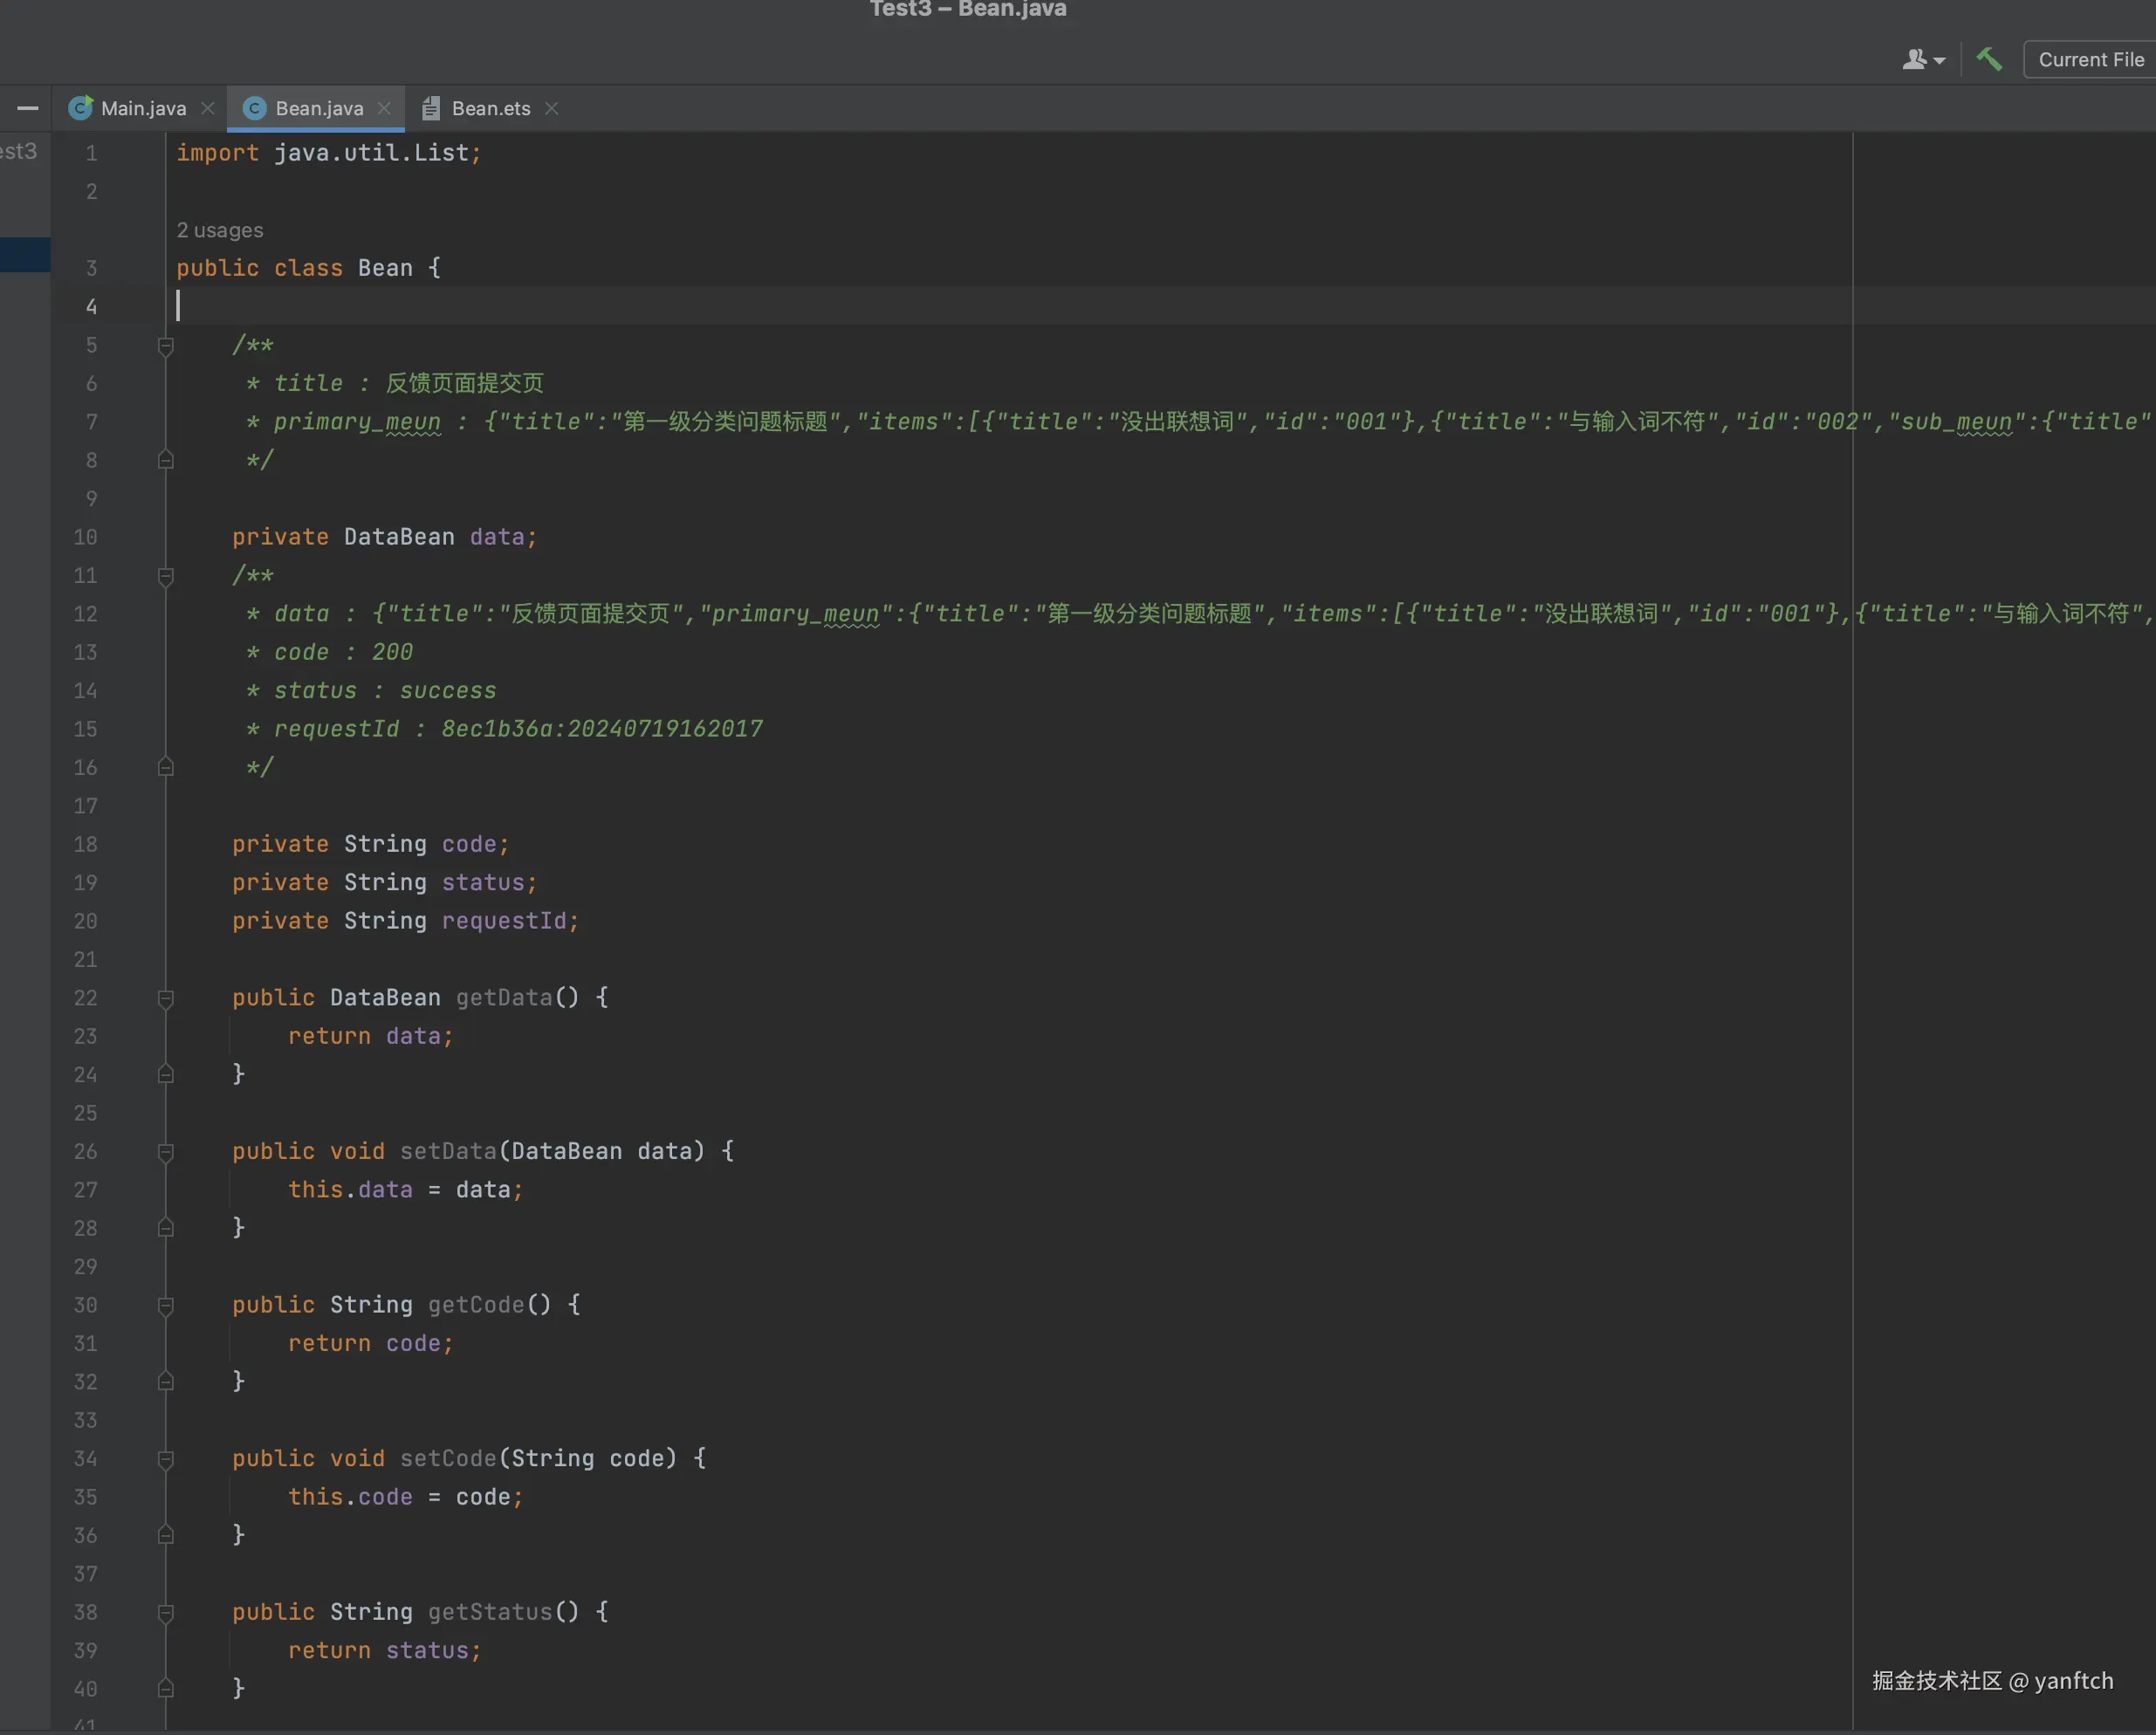2156x1735 pixels.
Task: Fold the getData method at line 22
Action: (166, 998)
